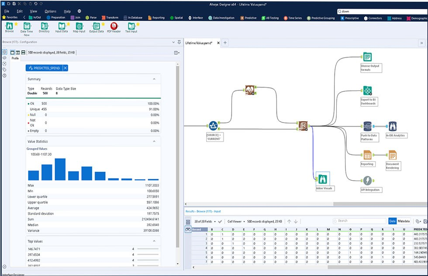Add a new workflow tab
This screenshot has width=428, height=276.
click(x=225, y=42)
